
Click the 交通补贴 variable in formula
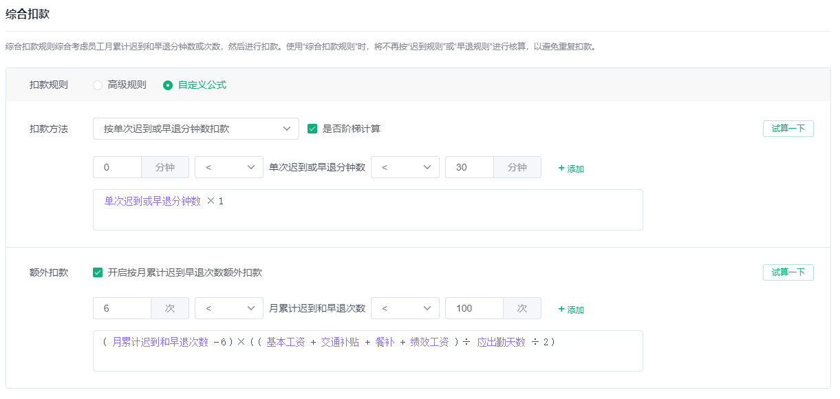pos(340,342)
